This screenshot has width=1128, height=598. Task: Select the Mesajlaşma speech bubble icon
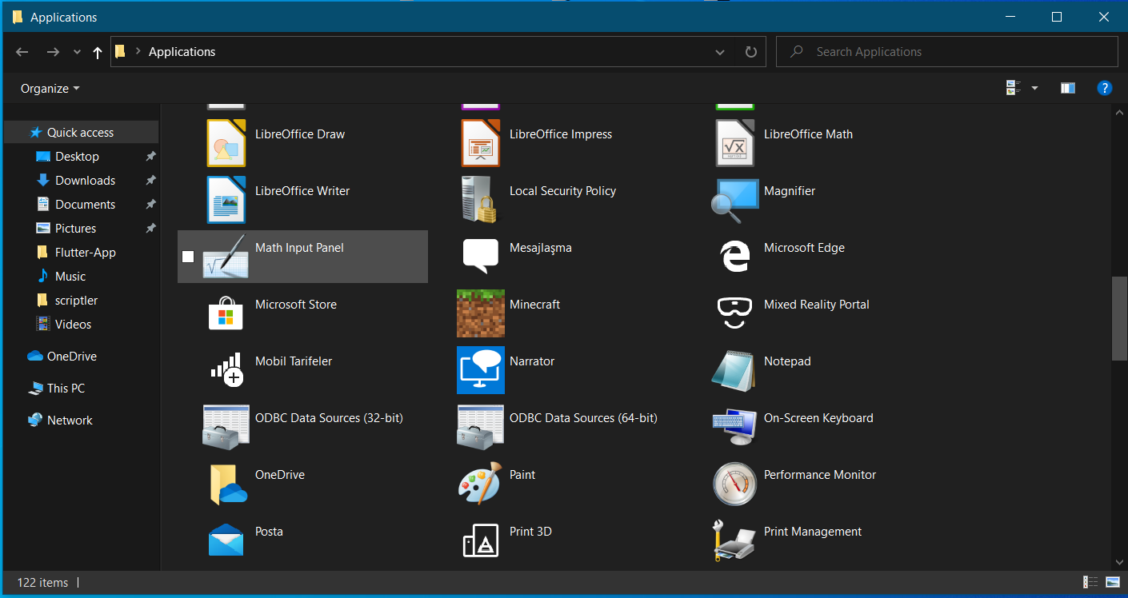tap(481, 257)
